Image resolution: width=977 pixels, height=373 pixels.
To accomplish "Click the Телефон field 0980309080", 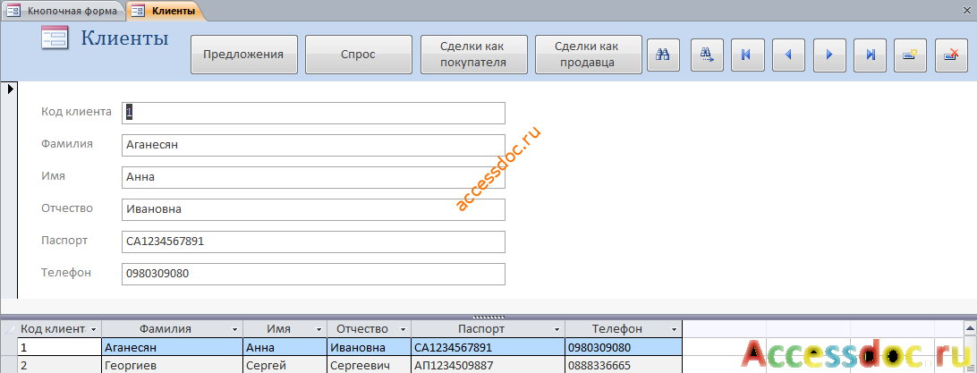I will point(313,275).
